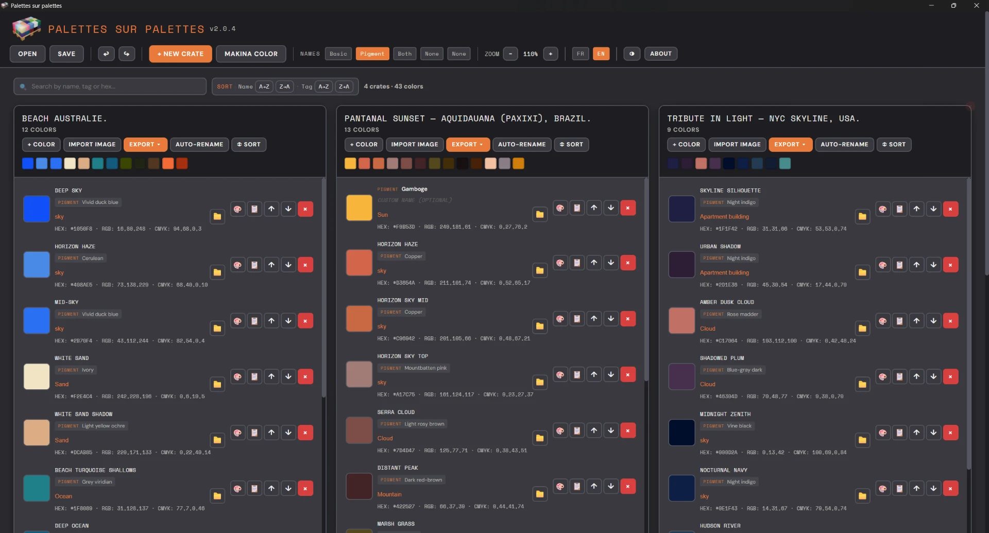Move Amber Dusk Cloud up

pos(917,321)
